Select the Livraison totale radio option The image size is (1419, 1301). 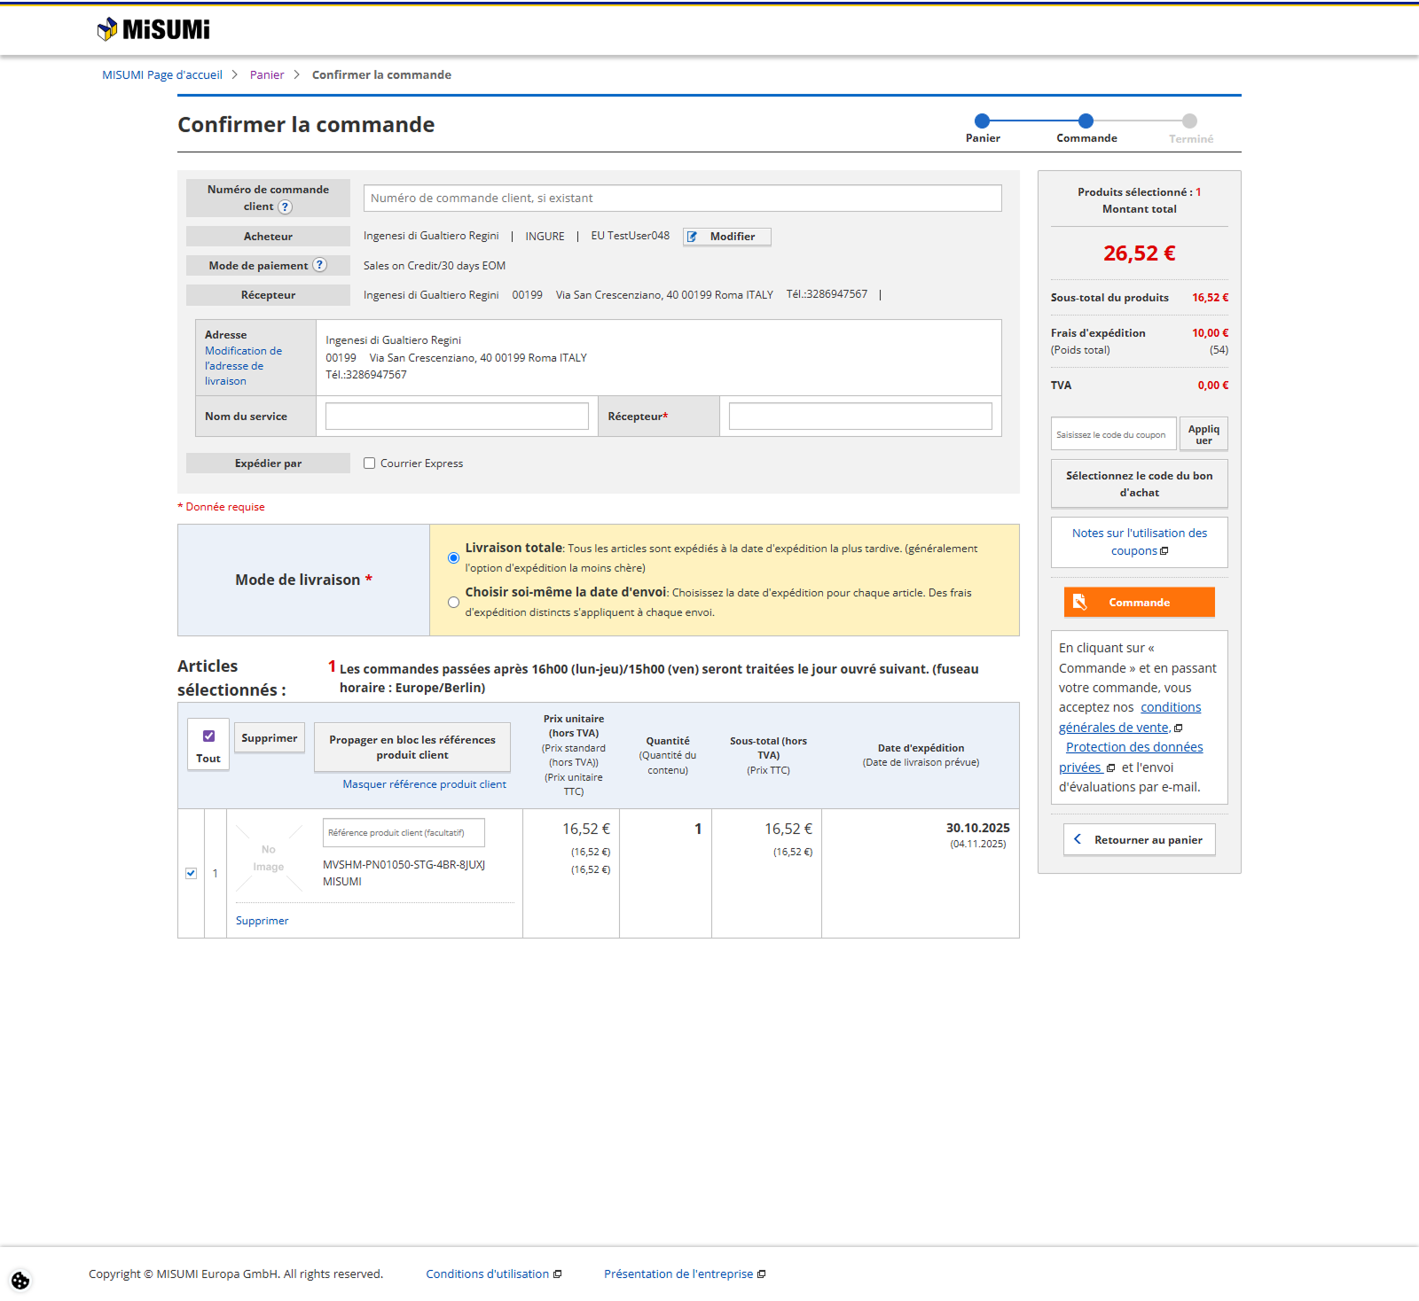[454, 558]
